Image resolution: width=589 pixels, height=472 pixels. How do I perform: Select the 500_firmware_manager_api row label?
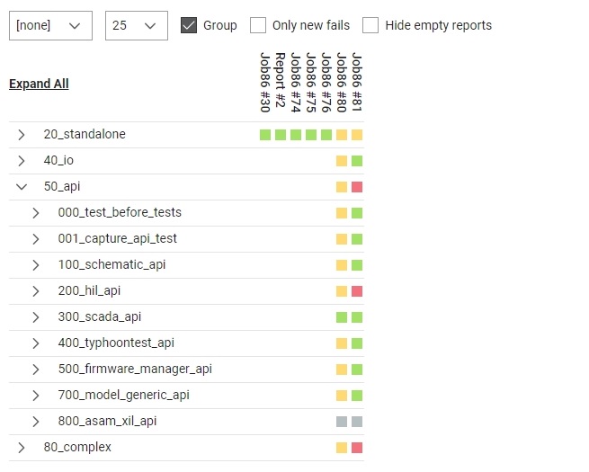[135, 370]
